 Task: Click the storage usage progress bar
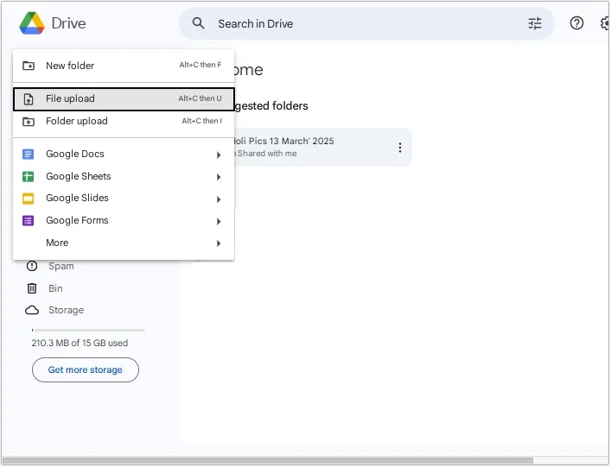88,331
